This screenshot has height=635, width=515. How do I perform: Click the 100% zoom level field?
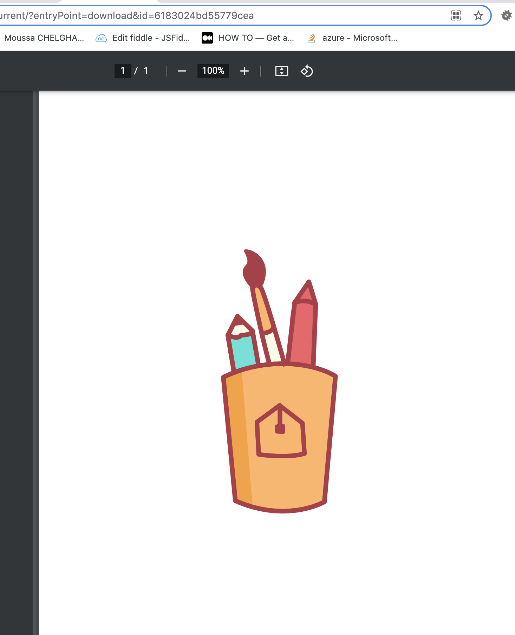point(213,71)
